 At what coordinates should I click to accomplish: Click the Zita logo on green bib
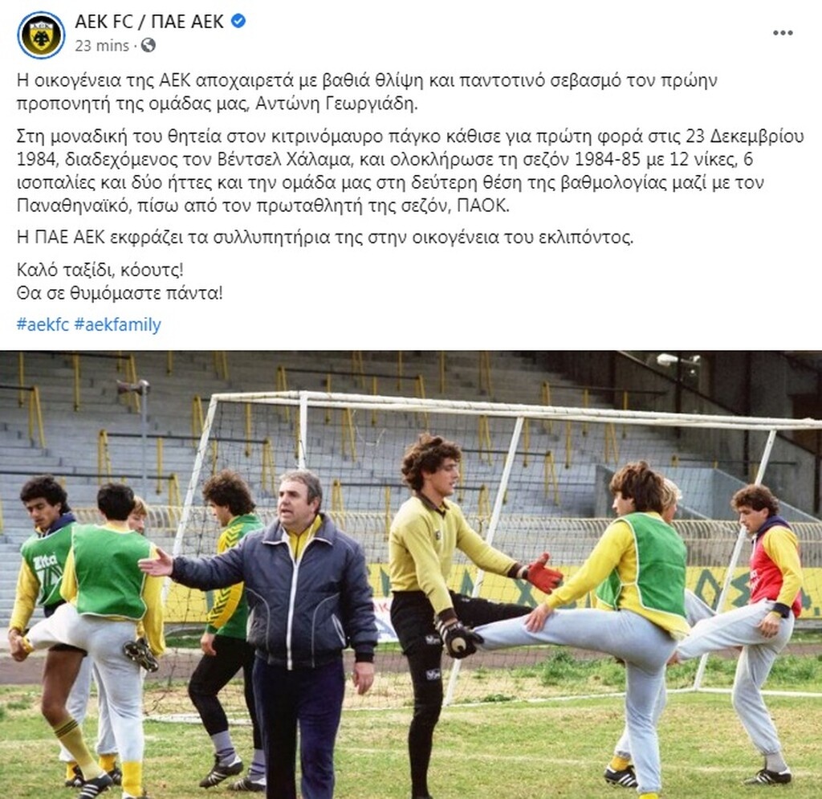[45, 565]
